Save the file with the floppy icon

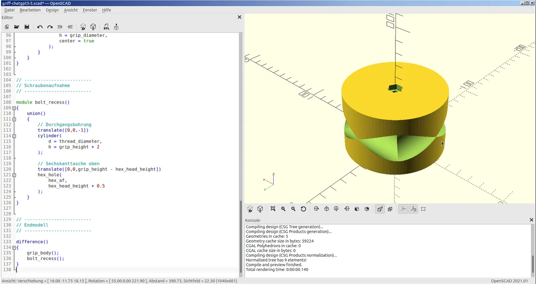27,27
